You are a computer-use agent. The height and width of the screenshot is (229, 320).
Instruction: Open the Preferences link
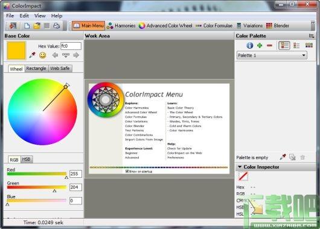176,158
